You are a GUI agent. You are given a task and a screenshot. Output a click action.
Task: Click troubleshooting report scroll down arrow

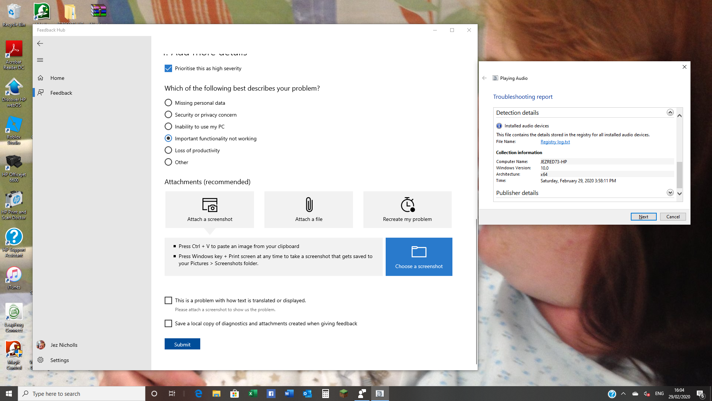click(679, 193)
